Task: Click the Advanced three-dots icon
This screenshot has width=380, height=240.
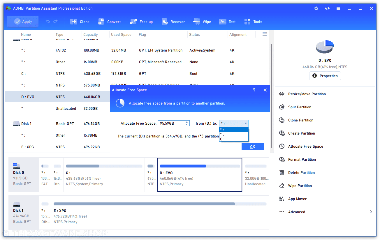Action: click(282, 212)
